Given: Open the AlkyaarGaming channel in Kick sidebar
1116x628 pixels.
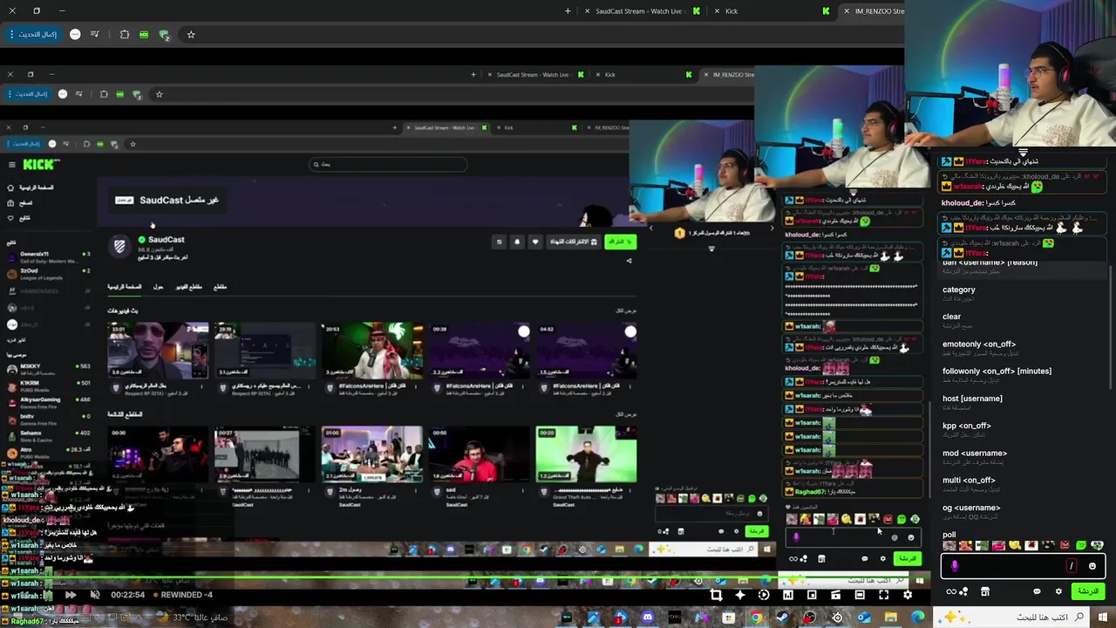Looking at the screenshot, I should click(48, 401).
